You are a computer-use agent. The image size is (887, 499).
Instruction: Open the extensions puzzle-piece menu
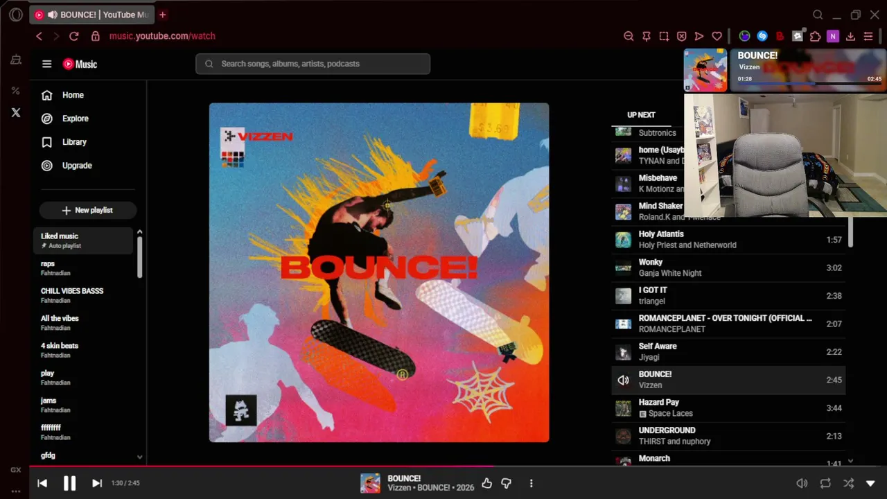coord(816,36)
